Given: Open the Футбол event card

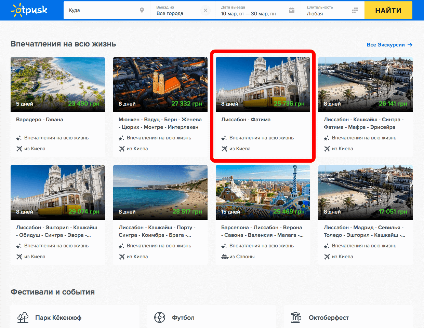Looking at the screenshot, I should tap(212, 317).
